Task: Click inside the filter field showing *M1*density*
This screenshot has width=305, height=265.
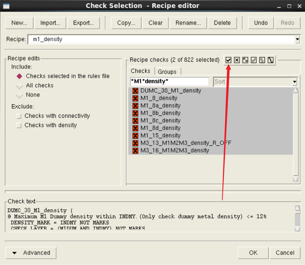Action: pos(168,81)
